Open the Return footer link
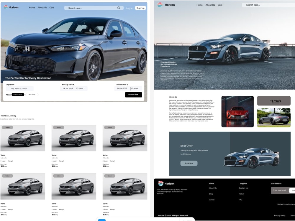 242,194
